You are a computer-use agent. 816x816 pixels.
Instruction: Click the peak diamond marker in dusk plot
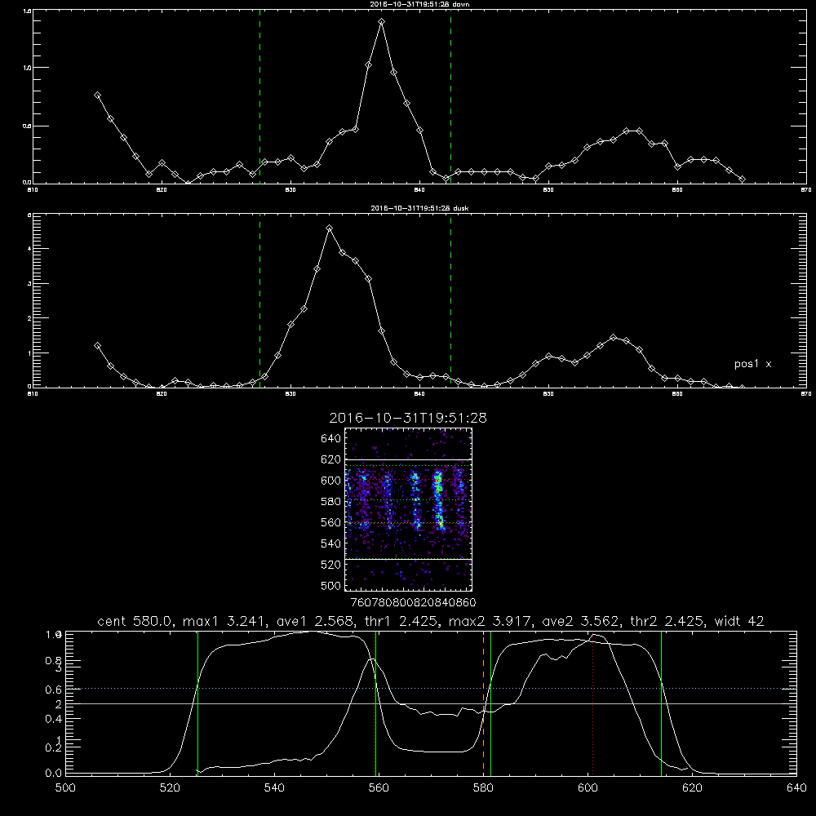(x=329, y=228)
